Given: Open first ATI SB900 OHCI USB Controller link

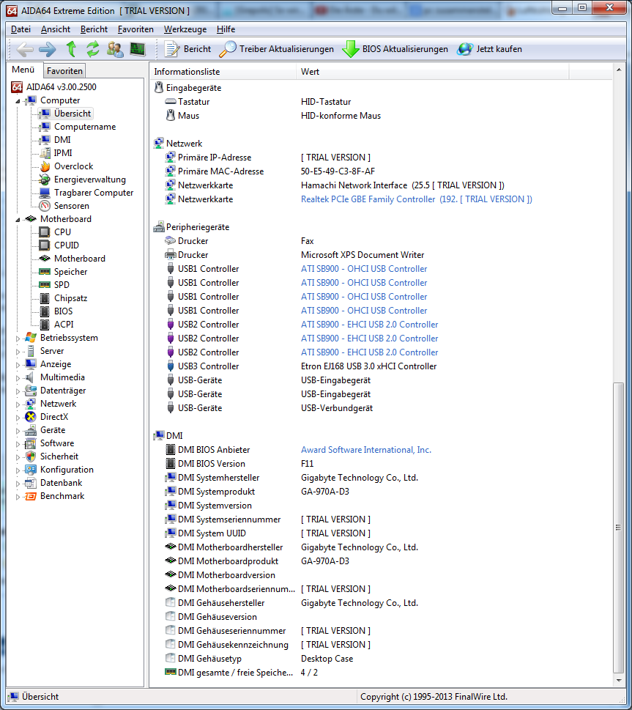Looking at the screenshot, I should pos(364,268).
